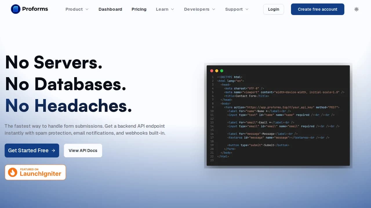
Task: Toggle light/dark mode via sun icon
Action: tap(356, 9)
